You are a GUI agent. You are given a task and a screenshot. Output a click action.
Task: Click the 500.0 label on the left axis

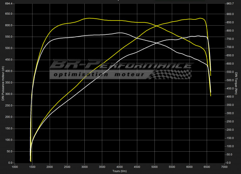[8, 48]
